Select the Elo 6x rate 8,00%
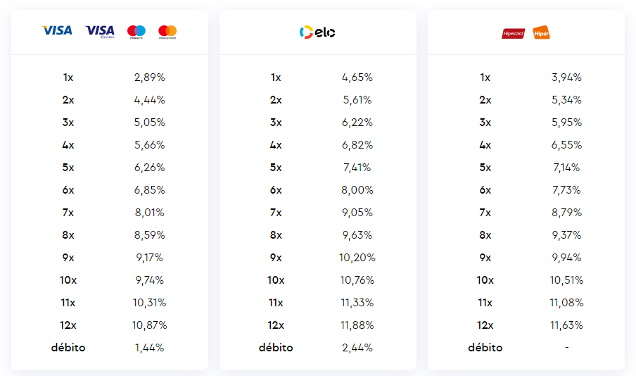Viewport: 636px width, 376px height. [357, 190]
